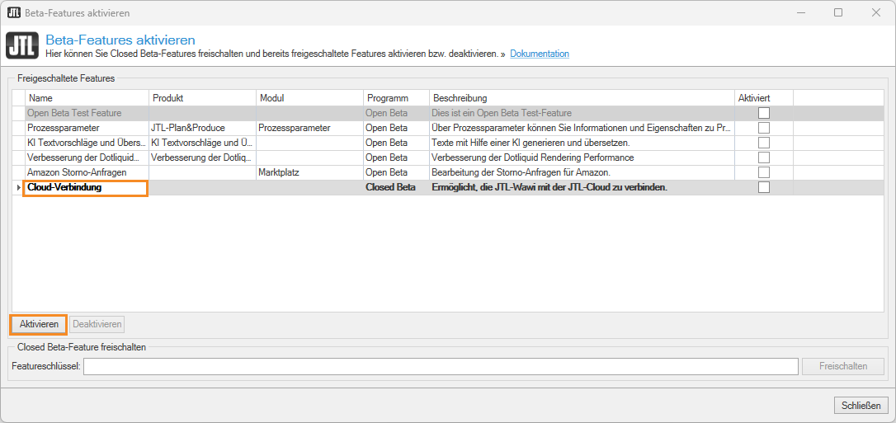Click the Modul column header
The image size is (896, 423).
(x=309, y=98)
